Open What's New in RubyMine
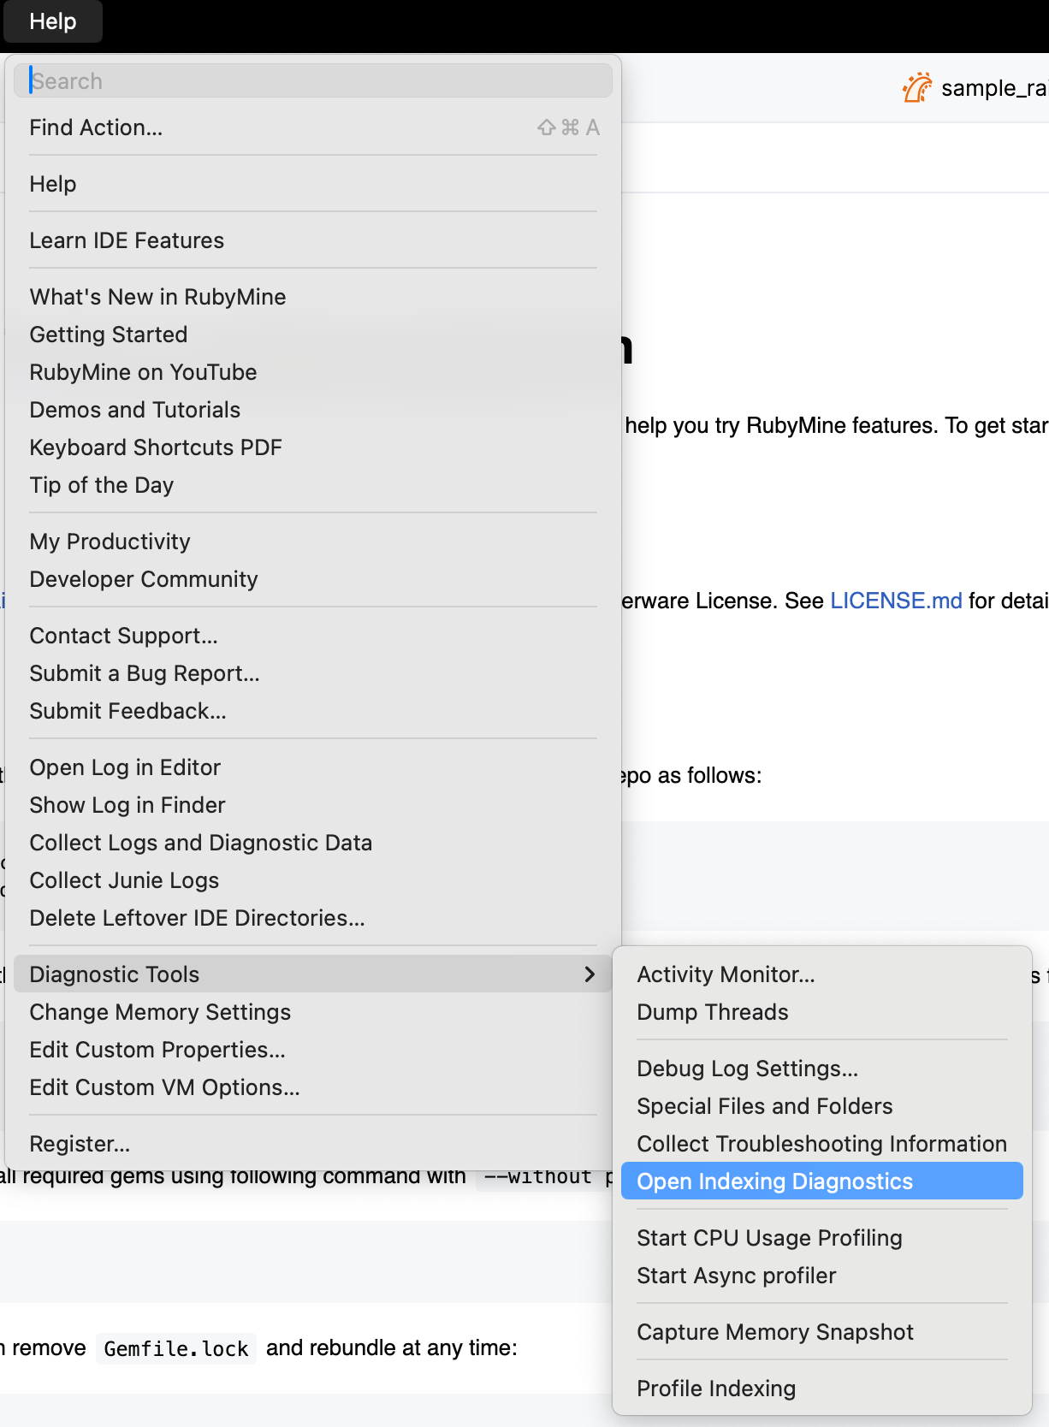Viewport: 1049px width, 1427px height. [x=157, y=297]
